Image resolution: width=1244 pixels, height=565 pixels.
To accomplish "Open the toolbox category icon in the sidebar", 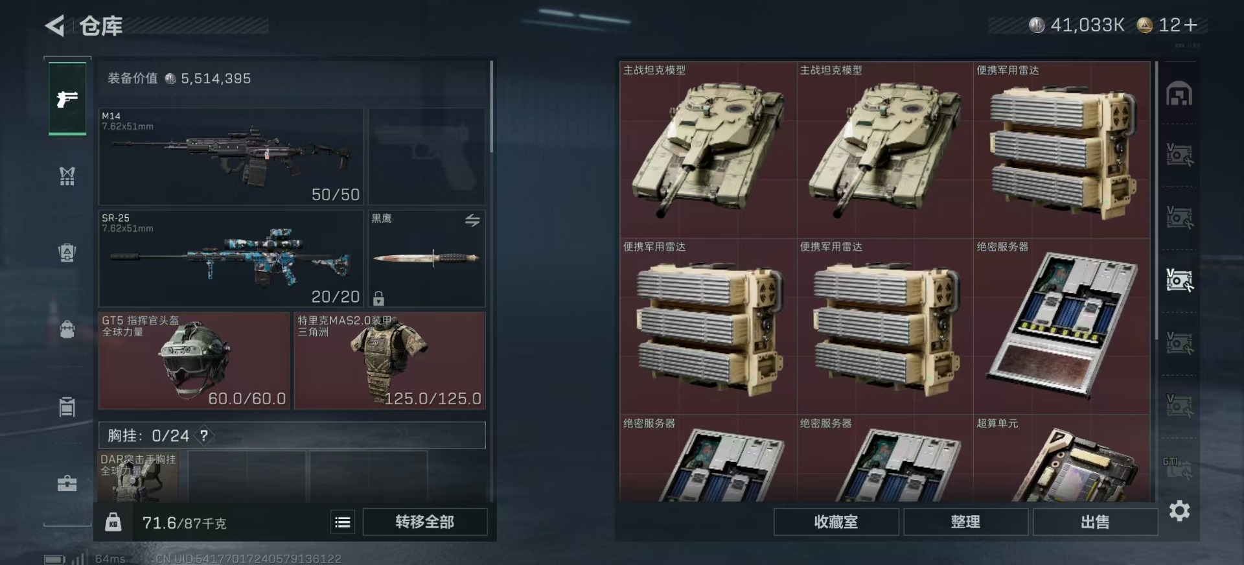I will 67,483.
